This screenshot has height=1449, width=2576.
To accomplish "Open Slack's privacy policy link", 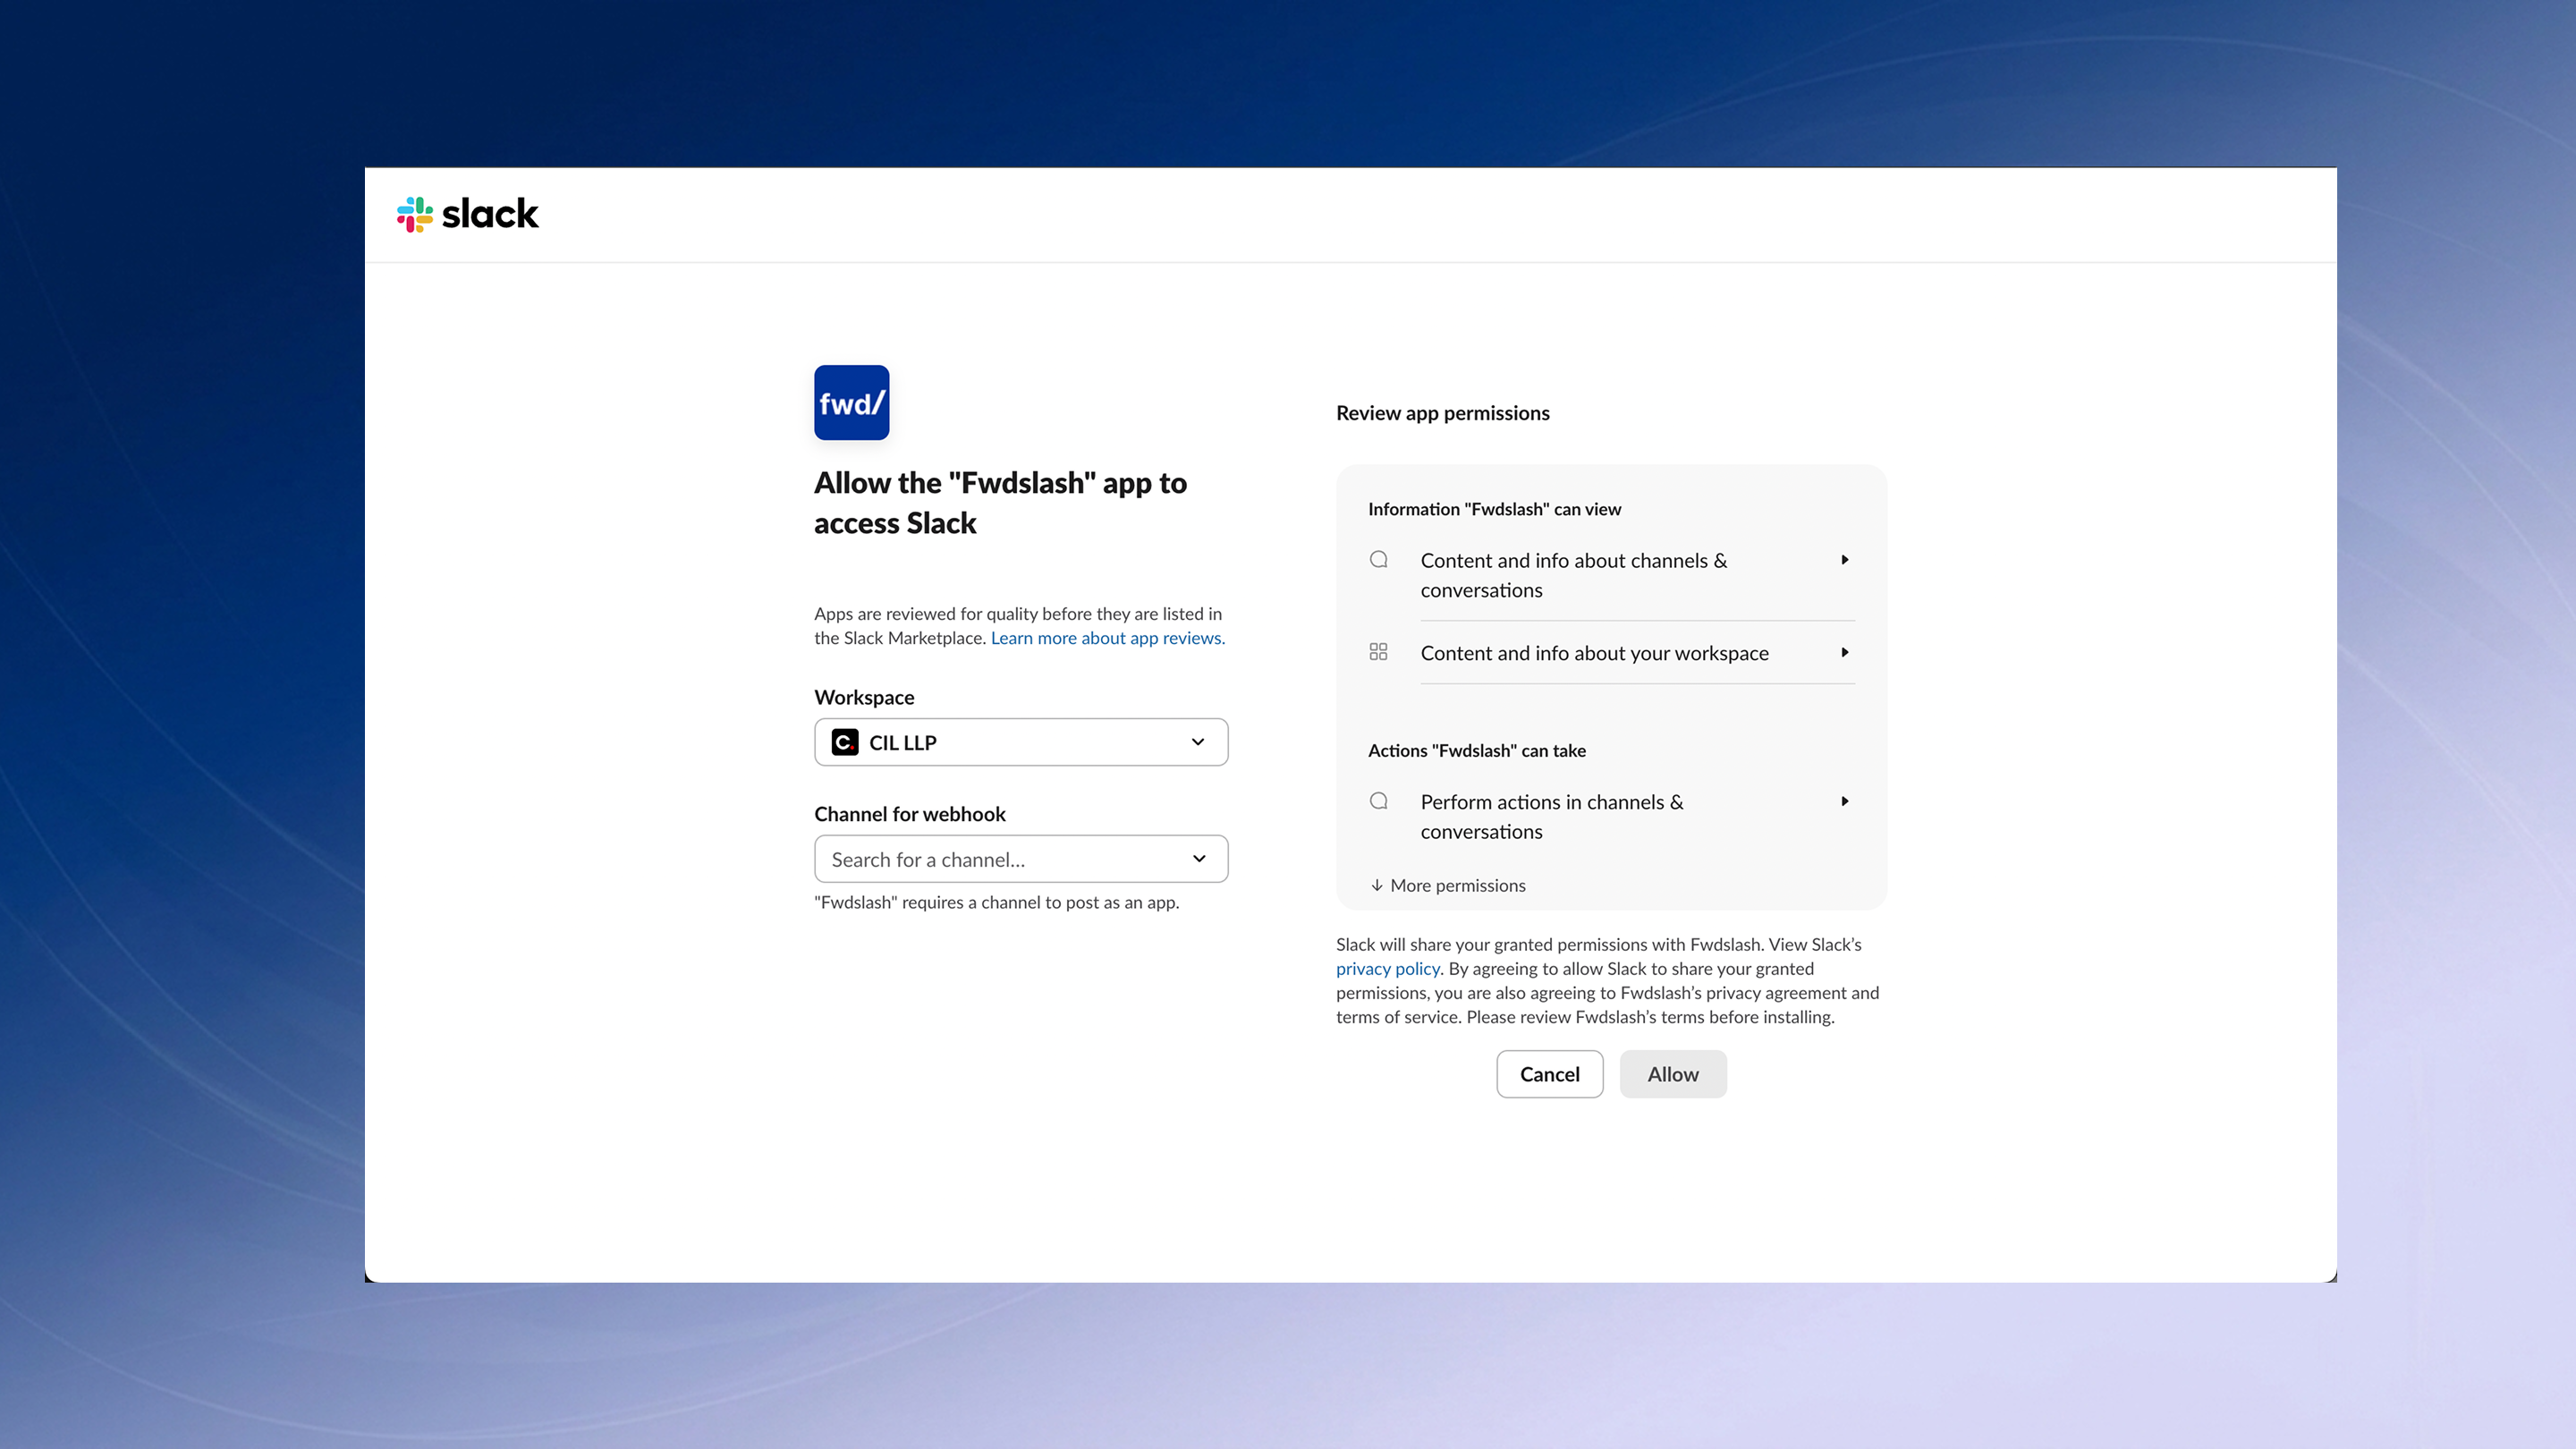I will tap(1388, 968).
